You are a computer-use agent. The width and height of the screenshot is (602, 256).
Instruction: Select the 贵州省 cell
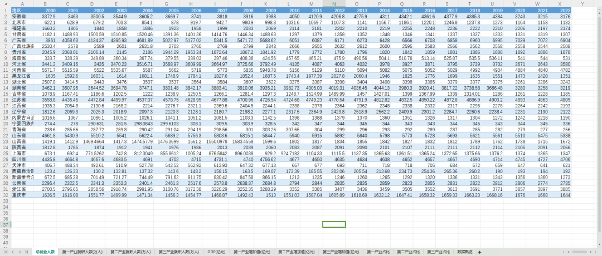click(22, 52)
